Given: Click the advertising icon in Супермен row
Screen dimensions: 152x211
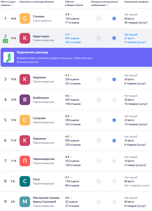Looking at the screenshot, I should 99,120.
